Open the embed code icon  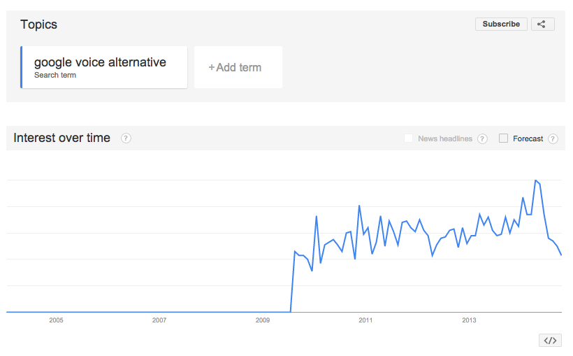pos(550,341)
